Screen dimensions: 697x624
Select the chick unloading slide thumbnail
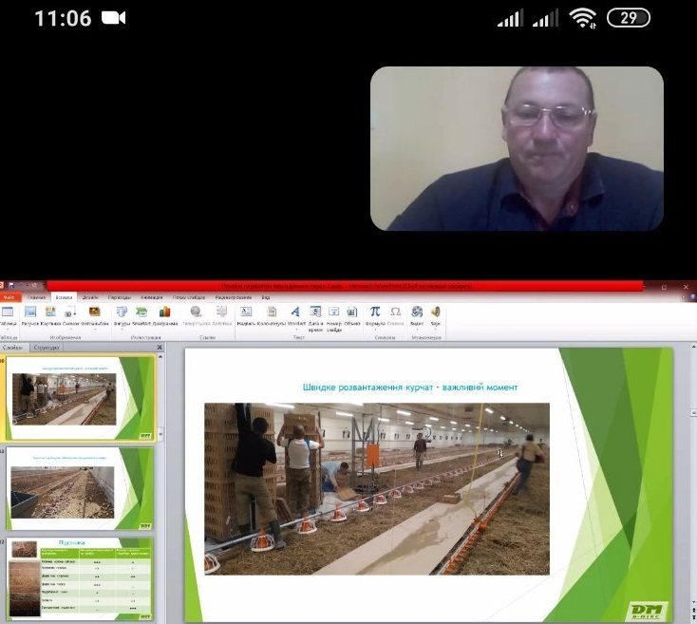tap(80, 398)
